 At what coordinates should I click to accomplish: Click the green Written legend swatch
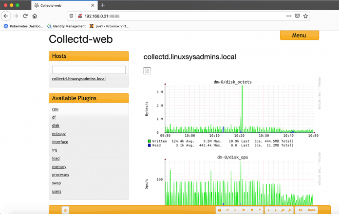149,141
